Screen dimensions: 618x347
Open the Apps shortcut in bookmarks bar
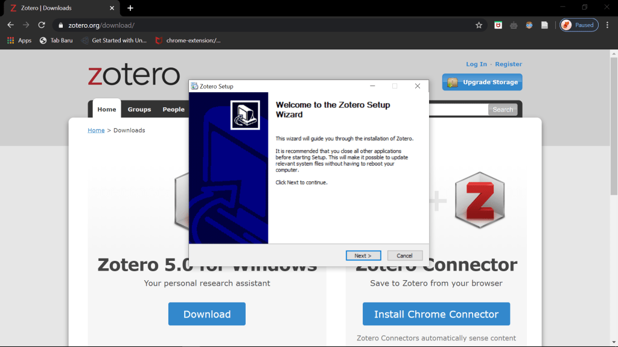point(19,40)
